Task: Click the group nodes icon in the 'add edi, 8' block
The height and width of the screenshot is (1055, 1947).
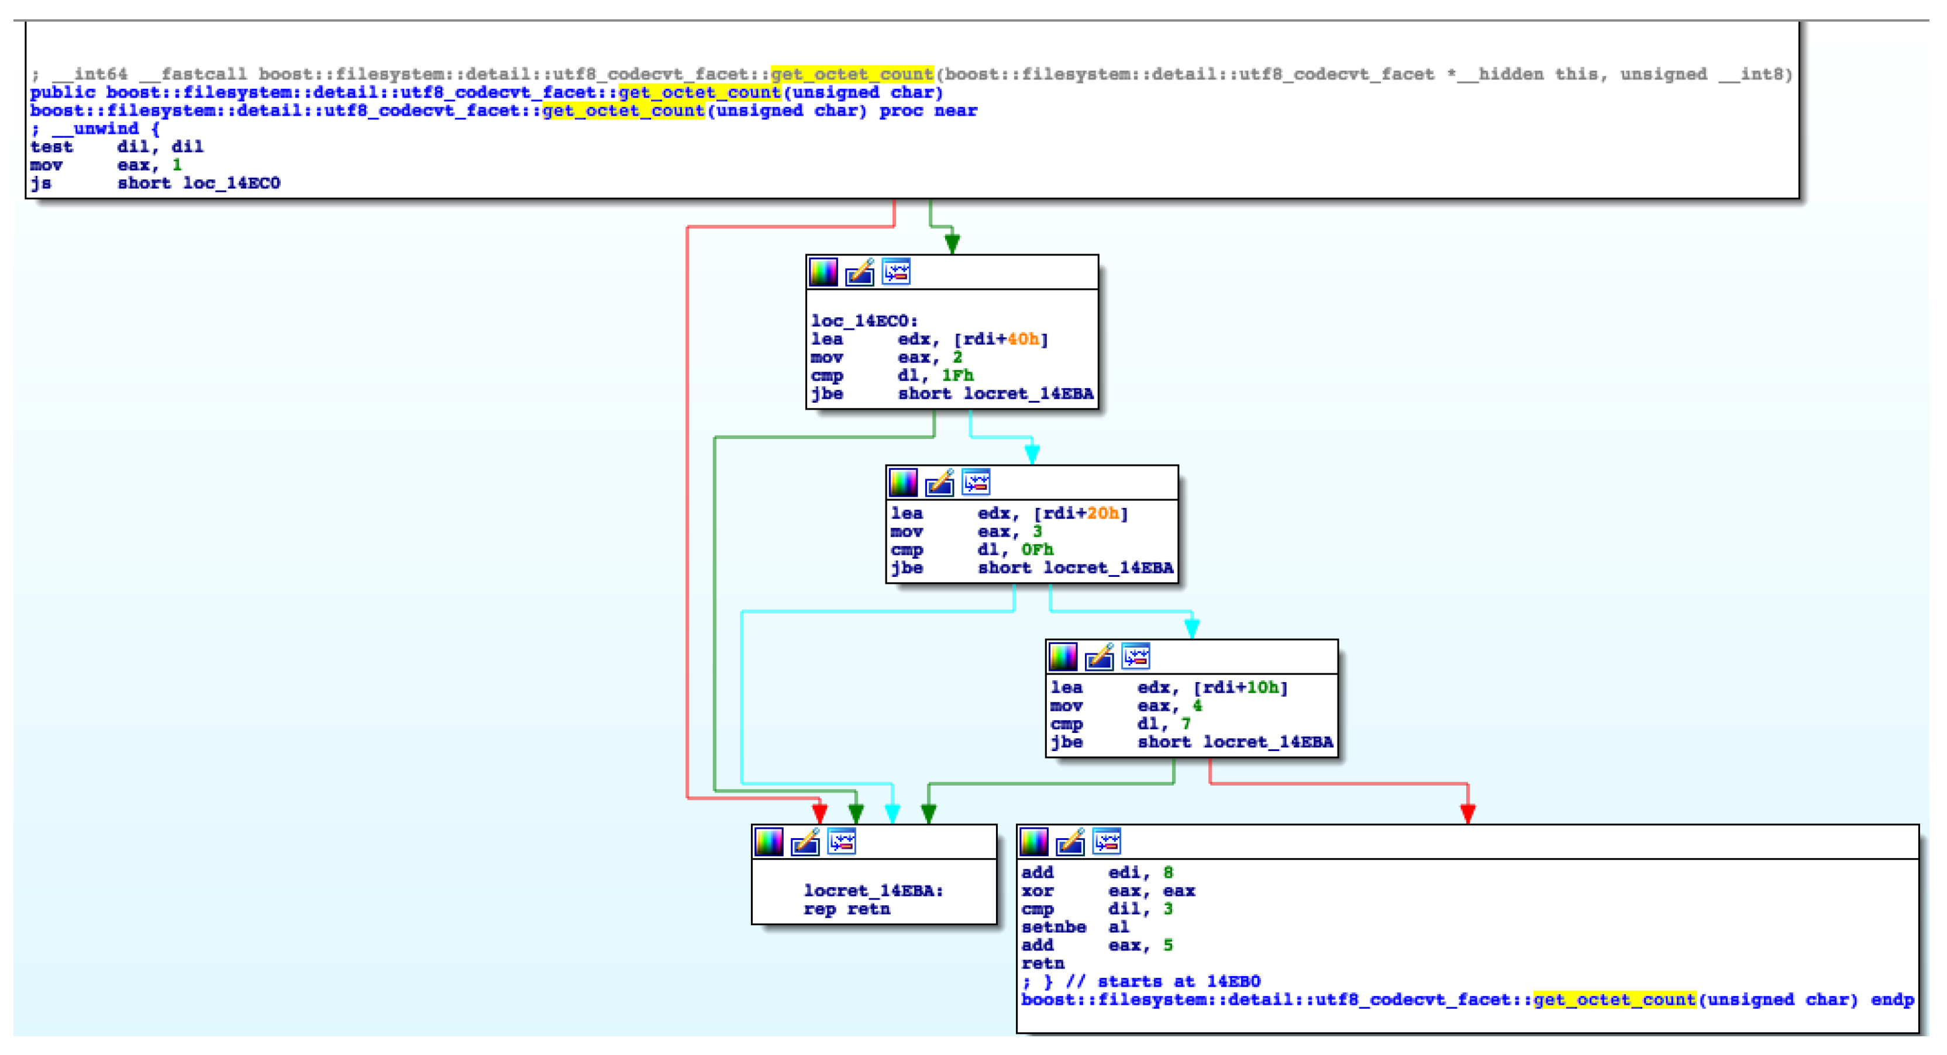Action: tap(1107, 842)
